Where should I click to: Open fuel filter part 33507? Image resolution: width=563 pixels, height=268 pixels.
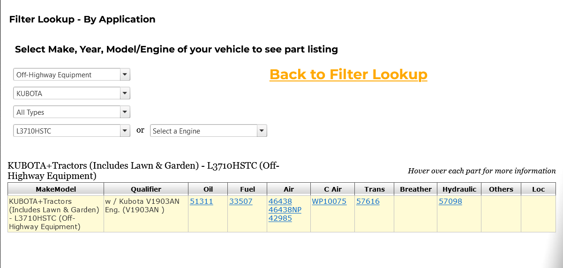tap(241, 201)
